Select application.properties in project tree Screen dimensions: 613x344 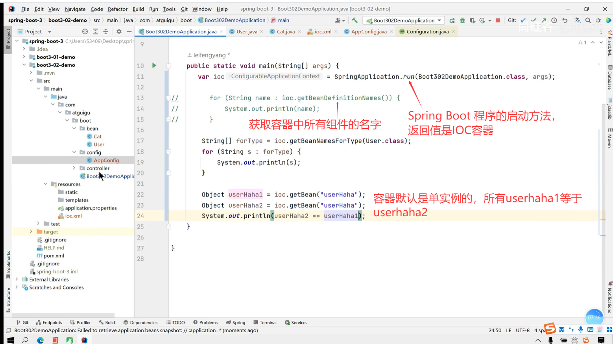pos(90,208)
